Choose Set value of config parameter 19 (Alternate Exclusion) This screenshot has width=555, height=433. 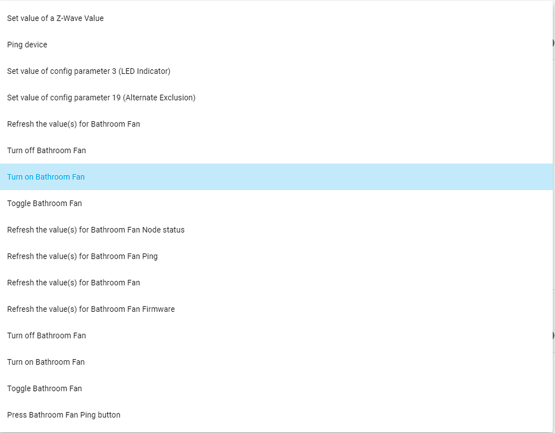point(102,98)
